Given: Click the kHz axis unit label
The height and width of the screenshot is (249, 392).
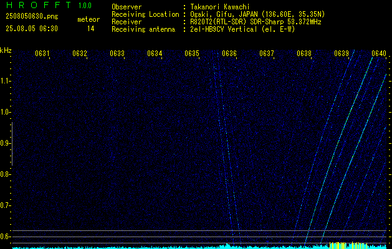Looking at the screenshot, I should tap(6, 50).
